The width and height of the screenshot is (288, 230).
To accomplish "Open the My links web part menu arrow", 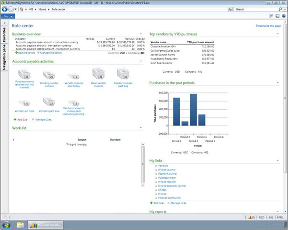I will (278, 161).
